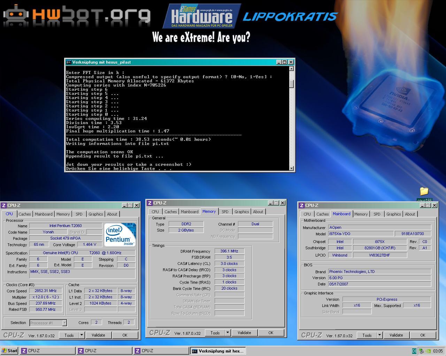Click the BIOS Brand Phoenix Technologies, LTD
Screen dimensions: 446x356
coord(379,272)
